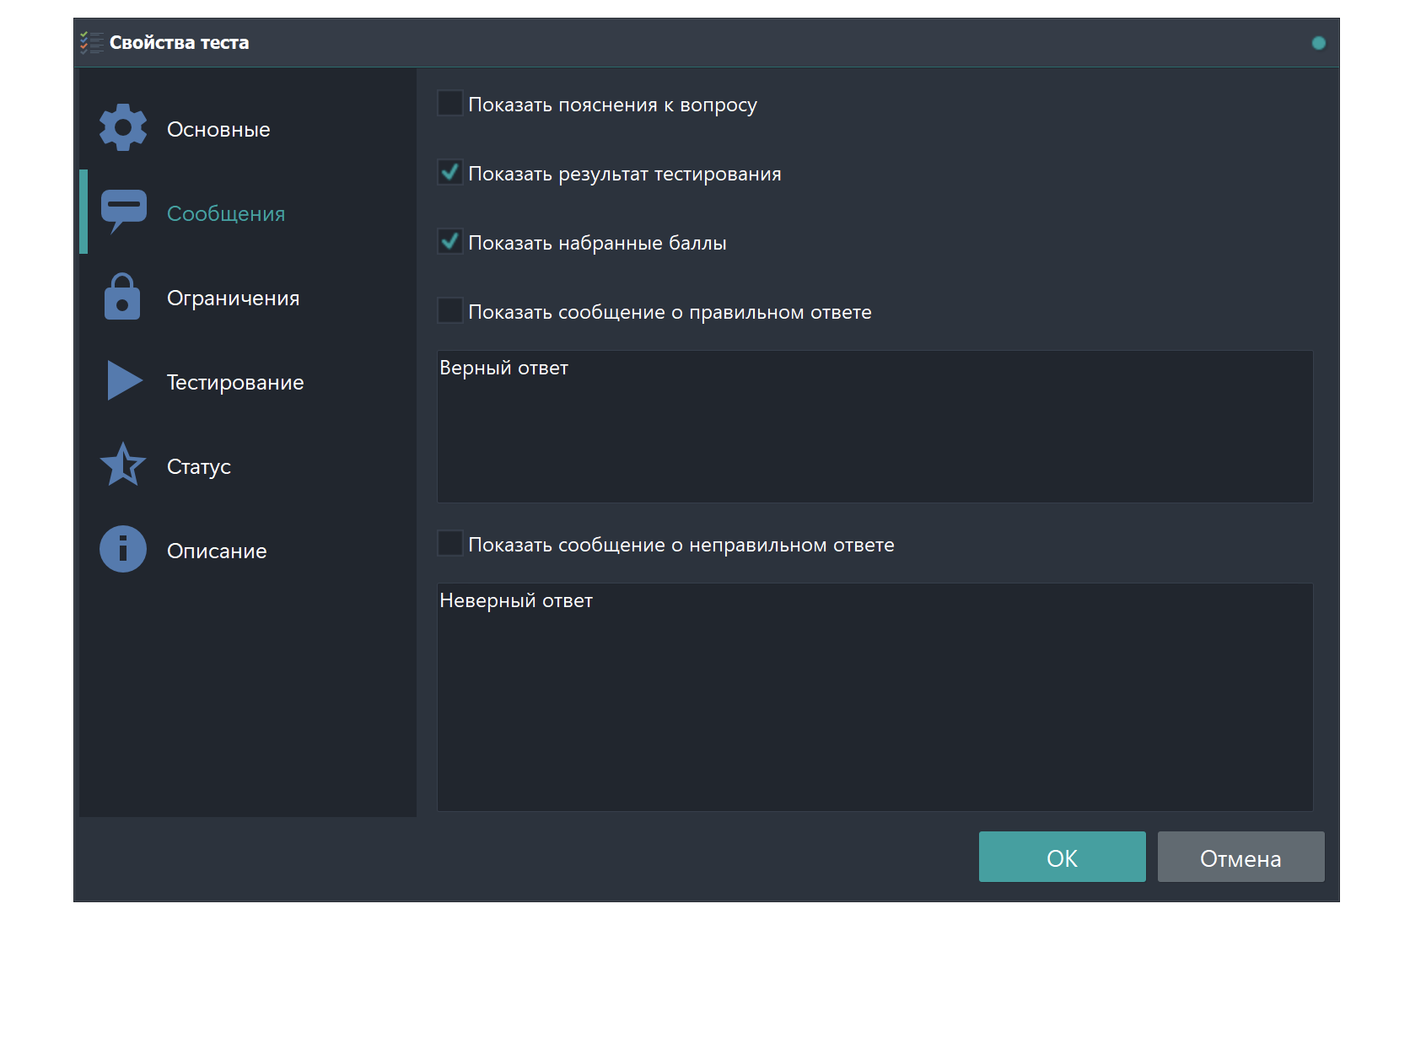This screenshot has width=1410, height=1054.
Task: Open the Основные settings tab
Action: (x=248, y=127)
